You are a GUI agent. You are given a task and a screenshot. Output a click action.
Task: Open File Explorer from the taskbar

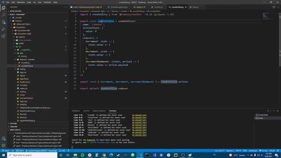pyautogui.click(x=75, y=155)
